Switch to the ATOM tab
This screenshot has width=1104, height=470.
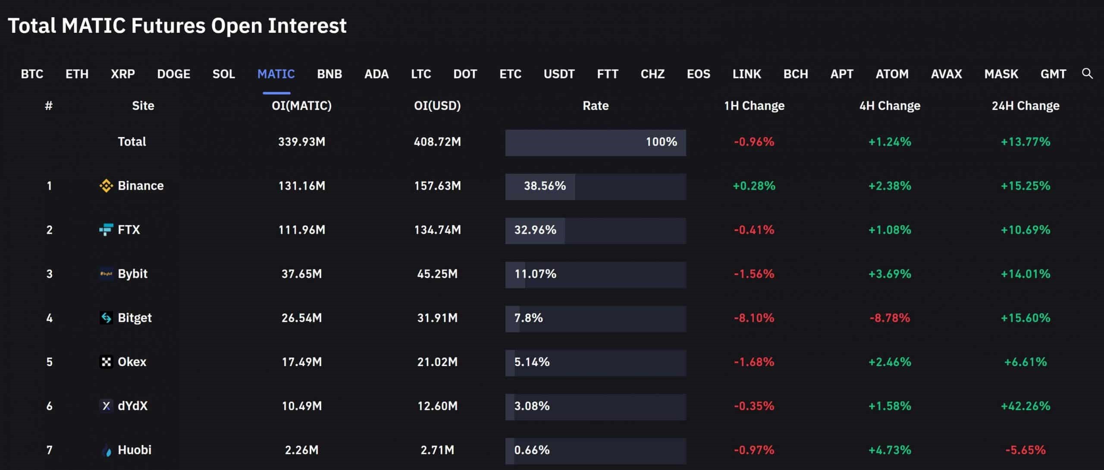(x=892, y=74)
